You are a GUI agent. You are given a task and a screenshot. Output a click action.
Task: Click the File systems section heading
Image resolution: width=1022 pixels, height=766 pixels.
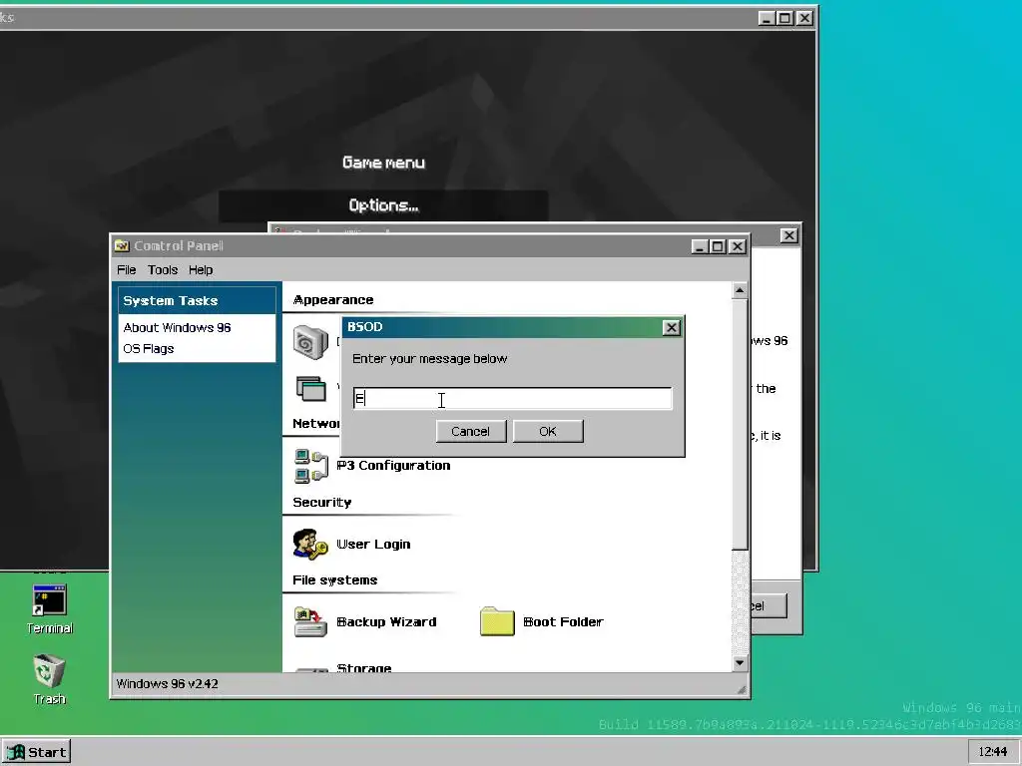tap(335, 579)
